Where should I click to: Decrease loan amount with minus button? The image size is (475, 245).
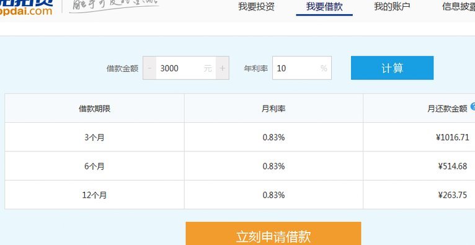(149, 68)
